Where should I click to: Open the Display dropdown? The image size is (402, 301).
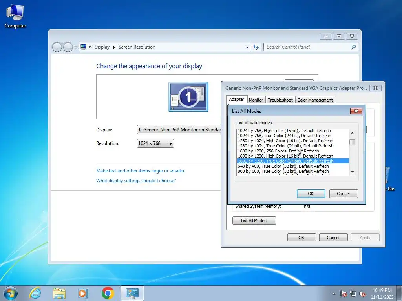pyautogui.click(x=179, y=130)
